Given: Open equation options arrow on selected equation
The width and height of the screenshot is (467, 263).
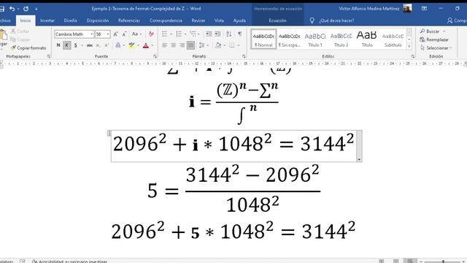Looking at the screenshot, I should pyautogui.click(x=359, y=159).
